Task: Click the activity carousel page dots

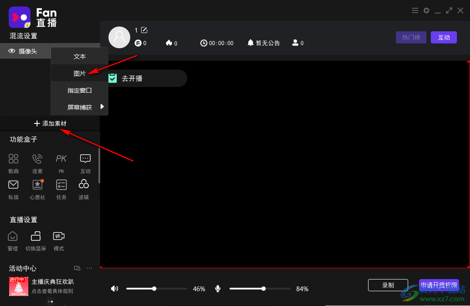Action: [51, 302]
